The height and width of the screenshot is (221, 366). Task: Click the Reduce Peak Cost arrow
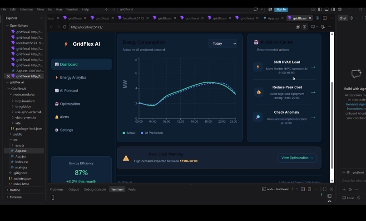[313, 92]
